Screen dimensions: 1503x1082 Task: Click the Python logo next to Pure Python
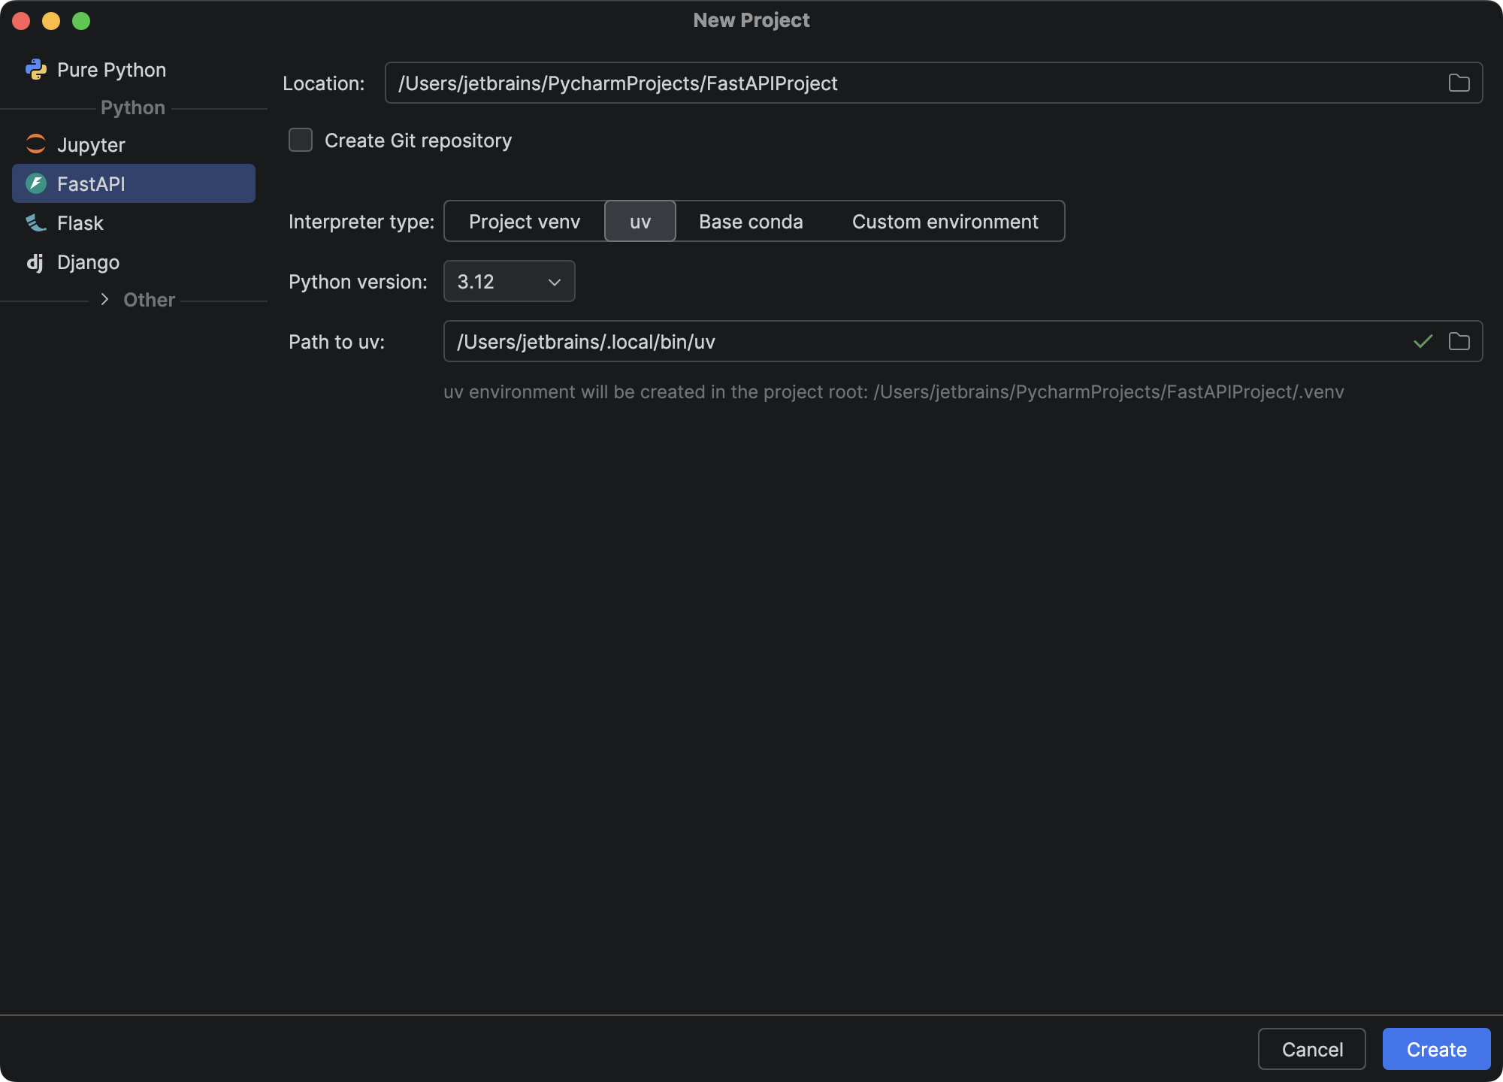point(36,69)
